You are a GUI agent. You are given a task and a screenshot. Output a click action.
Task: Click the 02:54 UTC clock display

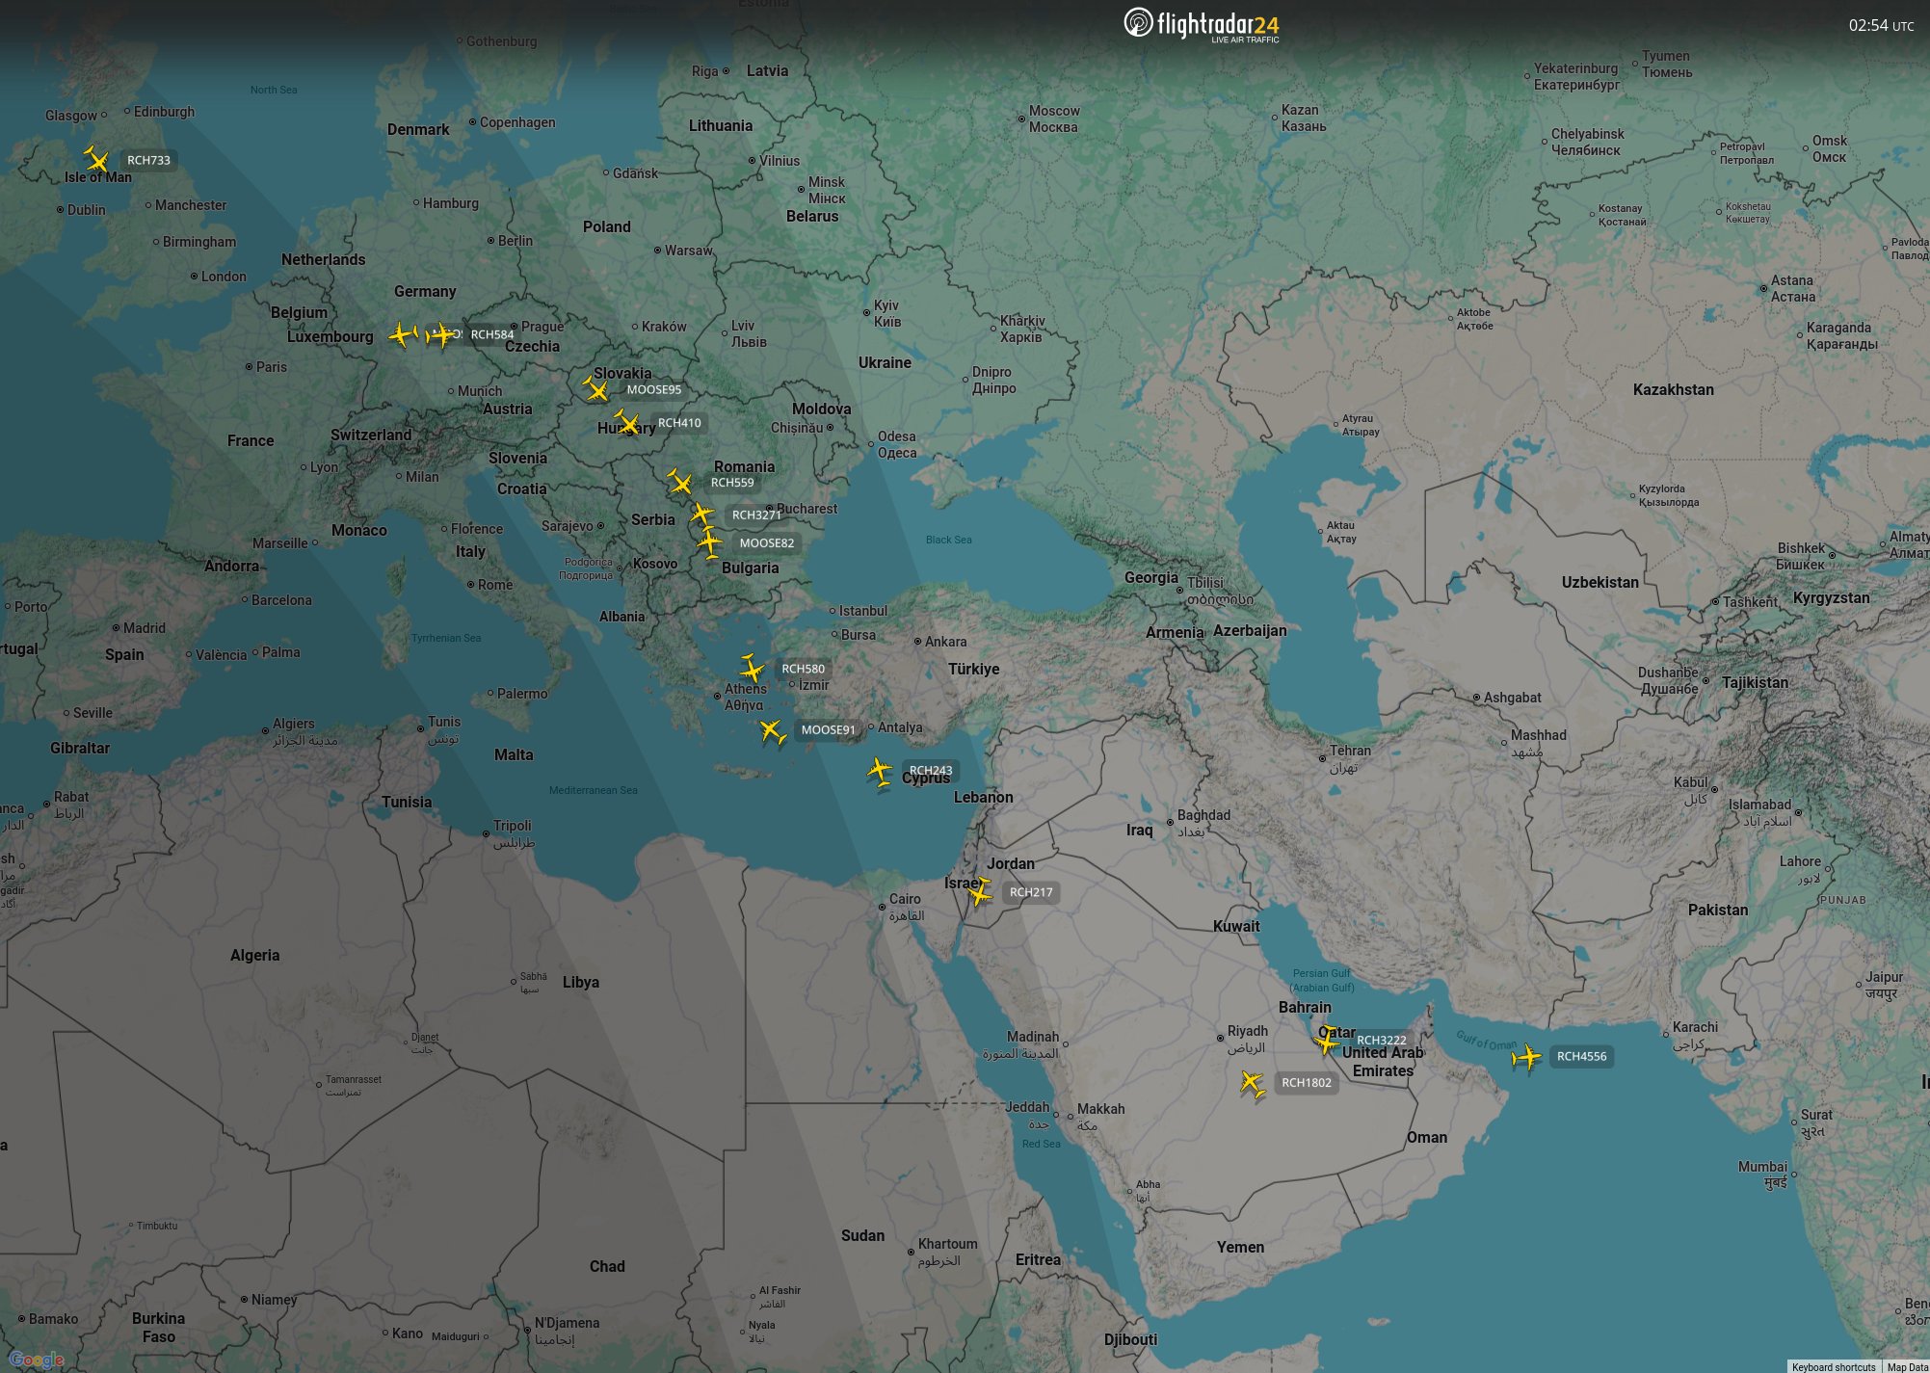point(1880,26)
